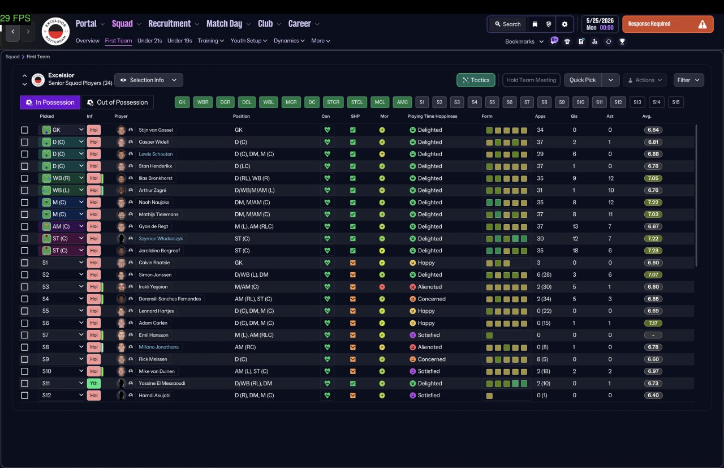The width and height of the screenshot is (724, 468).
Task: Open the messages inbox icon showing 9+
Action: [x=554, y=41]
